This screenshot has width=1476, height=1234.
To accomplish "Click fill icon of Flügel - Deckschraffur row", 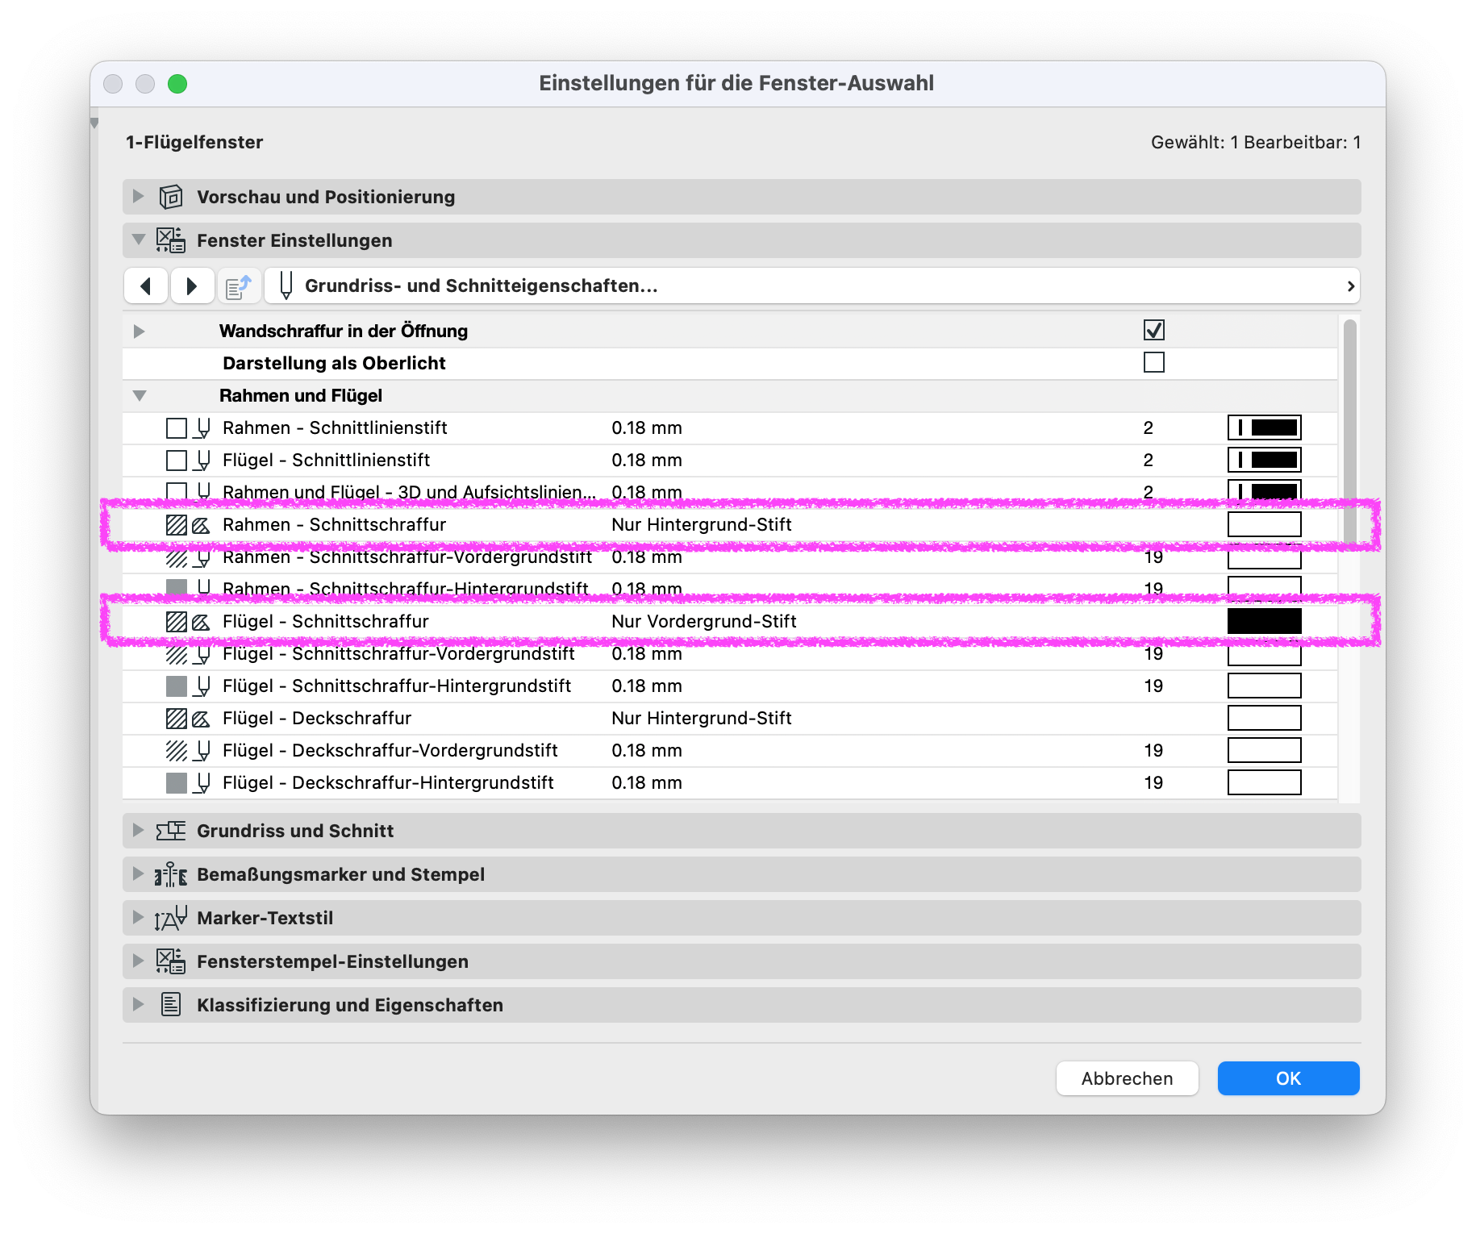I will tap(177, 718).
